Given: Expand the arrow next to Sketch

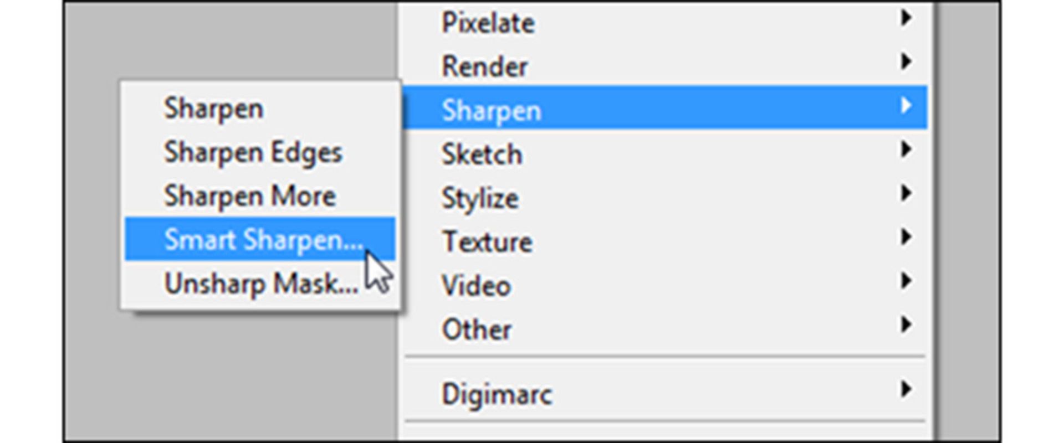Looking at the screenshot, I should point(906,148).
